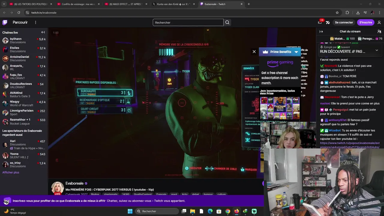Open xo_trixy recommended channel

pyautogui.click(x=24, y=164)
